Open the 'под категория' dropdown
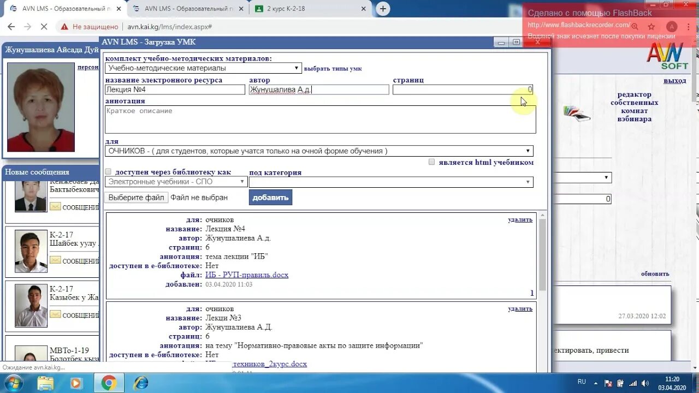699x393 pixels. (x=391, y=182)
